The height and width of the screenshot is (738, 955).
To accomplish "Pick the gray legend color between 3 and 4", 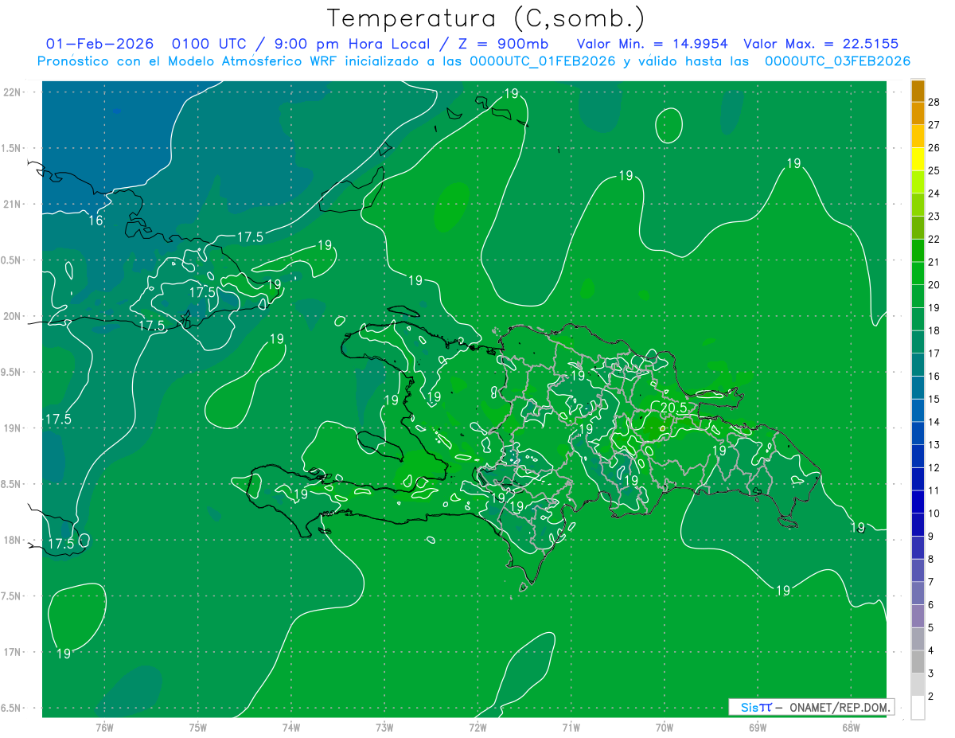I will tap(918, 662).
